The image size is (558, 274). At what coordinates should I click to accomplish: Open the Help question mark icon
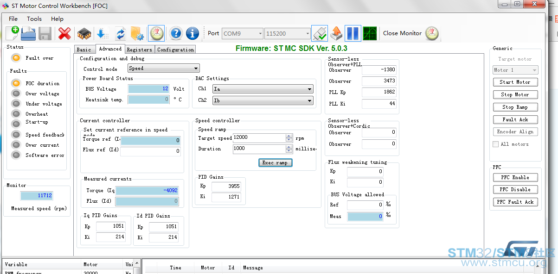[176, 33]
